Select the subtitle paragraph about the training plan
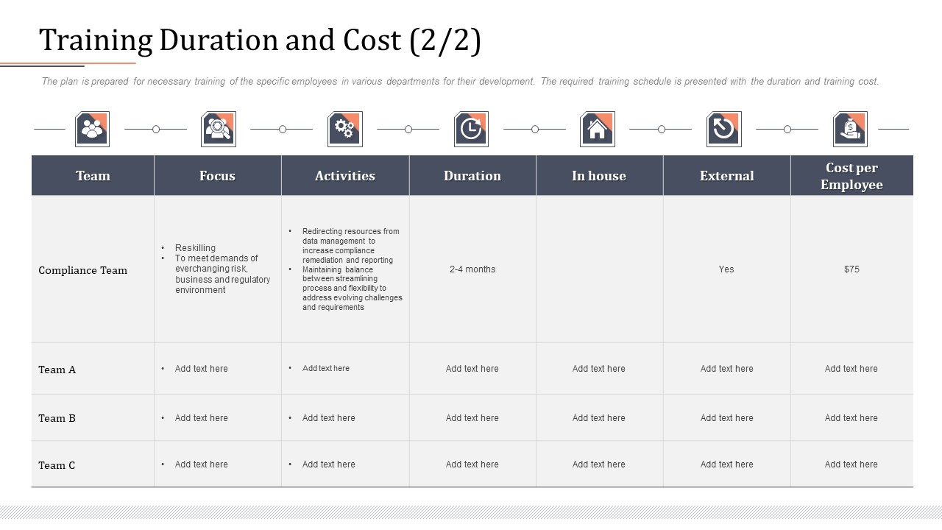Screen dimensions: 942x530 click(460, 82)
